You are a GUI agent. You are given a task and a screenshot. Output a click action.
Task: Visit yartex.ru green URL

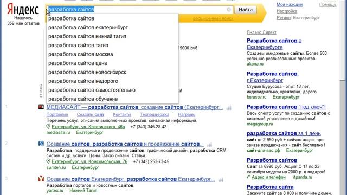tap(55, 190)
